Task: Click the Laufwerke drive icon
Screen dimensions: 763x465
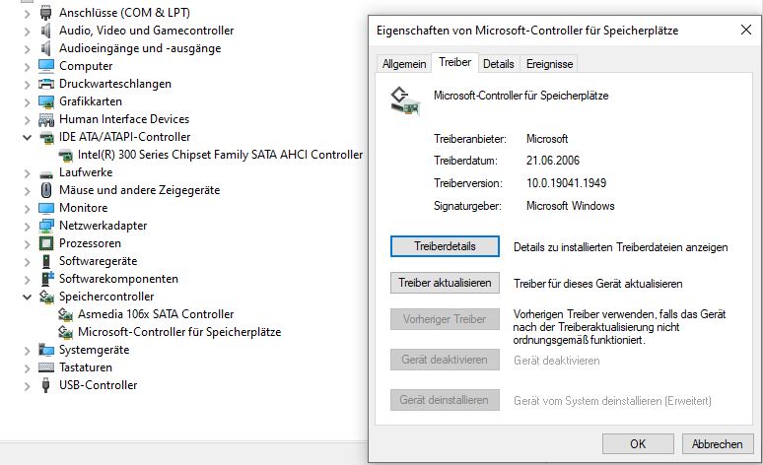Action: pos(45,172)
